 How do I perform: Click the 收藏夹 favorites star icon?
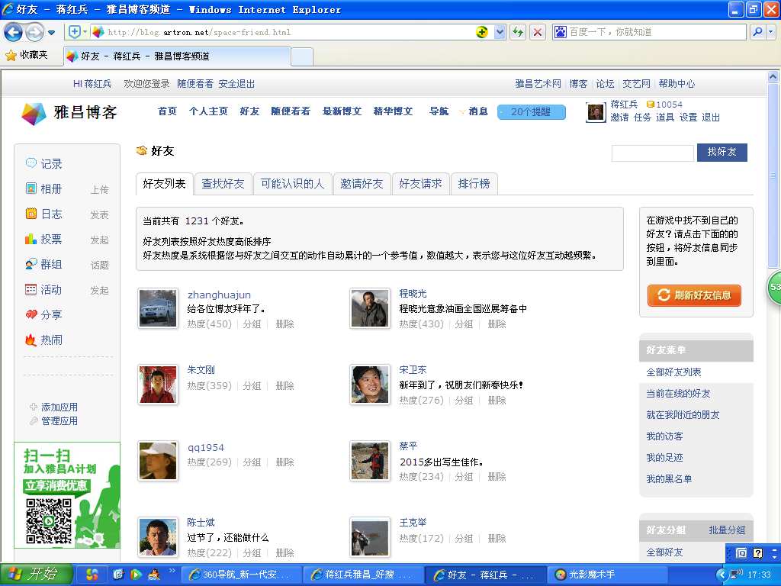tap(11, 55)
